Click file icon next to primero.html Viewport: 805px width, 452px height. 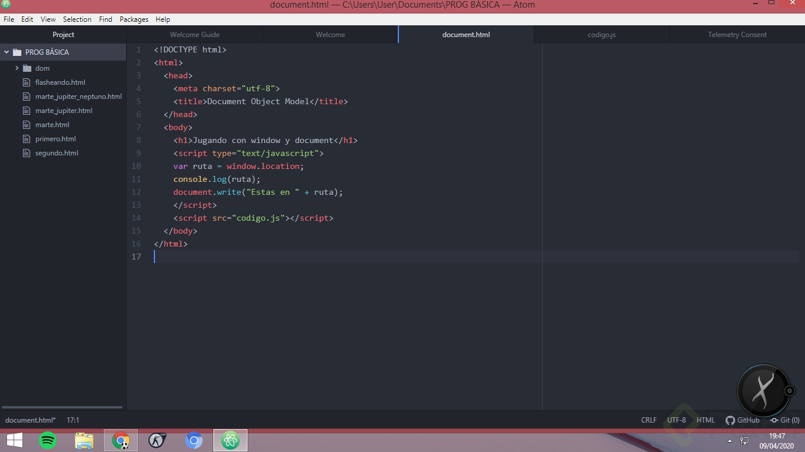coord(26,139)
